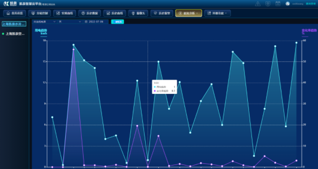Open the 首页总览 home overview page
Viewport: 318px width, 169px height.
click(x=14, y=13)
